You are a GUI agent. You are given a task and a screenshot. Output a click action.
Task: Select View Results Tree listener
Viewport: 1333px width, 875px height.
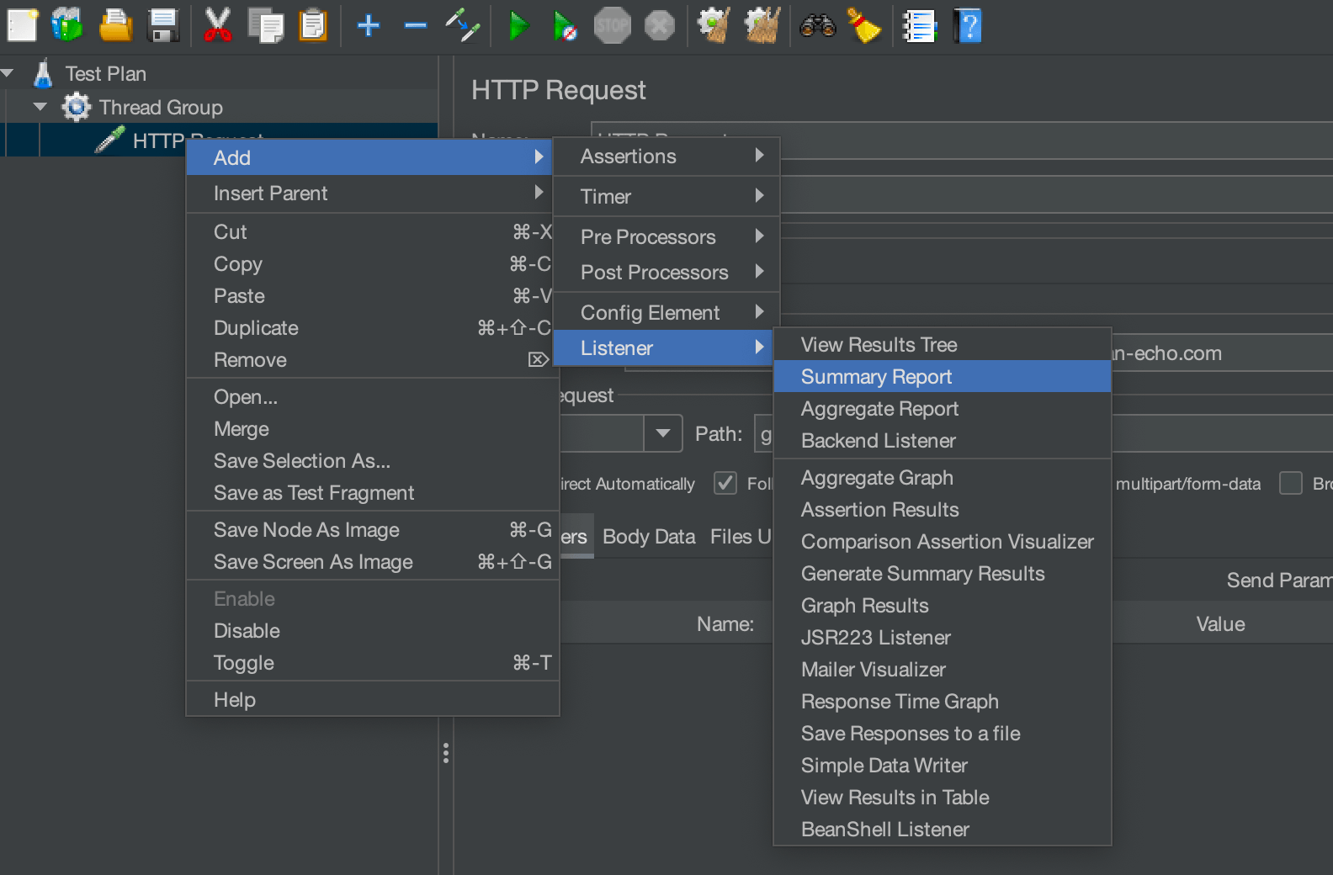click(943, 345)
